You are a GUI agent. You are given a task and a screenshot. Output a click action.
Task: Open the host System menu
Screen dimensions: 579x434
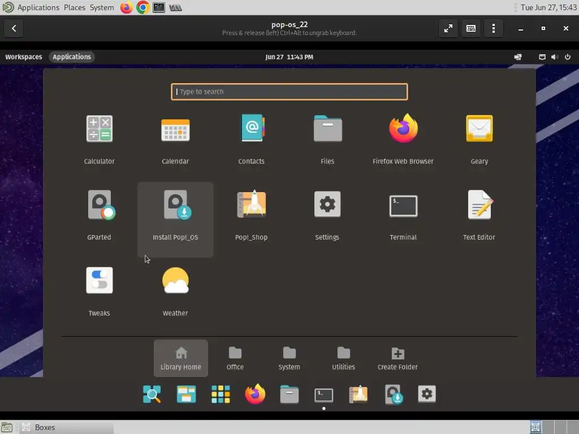[102, 7]
